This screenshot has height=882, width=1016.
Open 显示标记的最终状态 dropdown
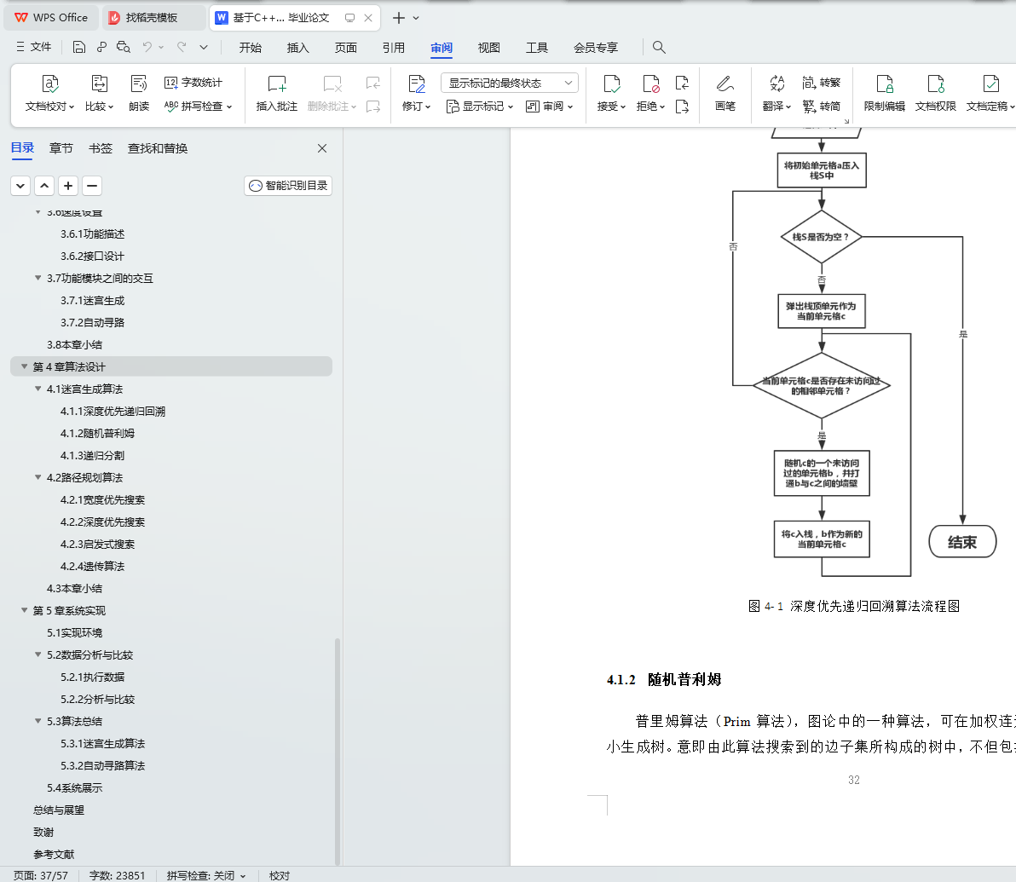510,83
